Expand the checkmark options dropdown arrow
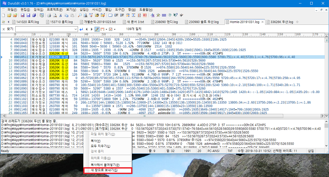This screenshot has height=177, width=329. (115, 29)
